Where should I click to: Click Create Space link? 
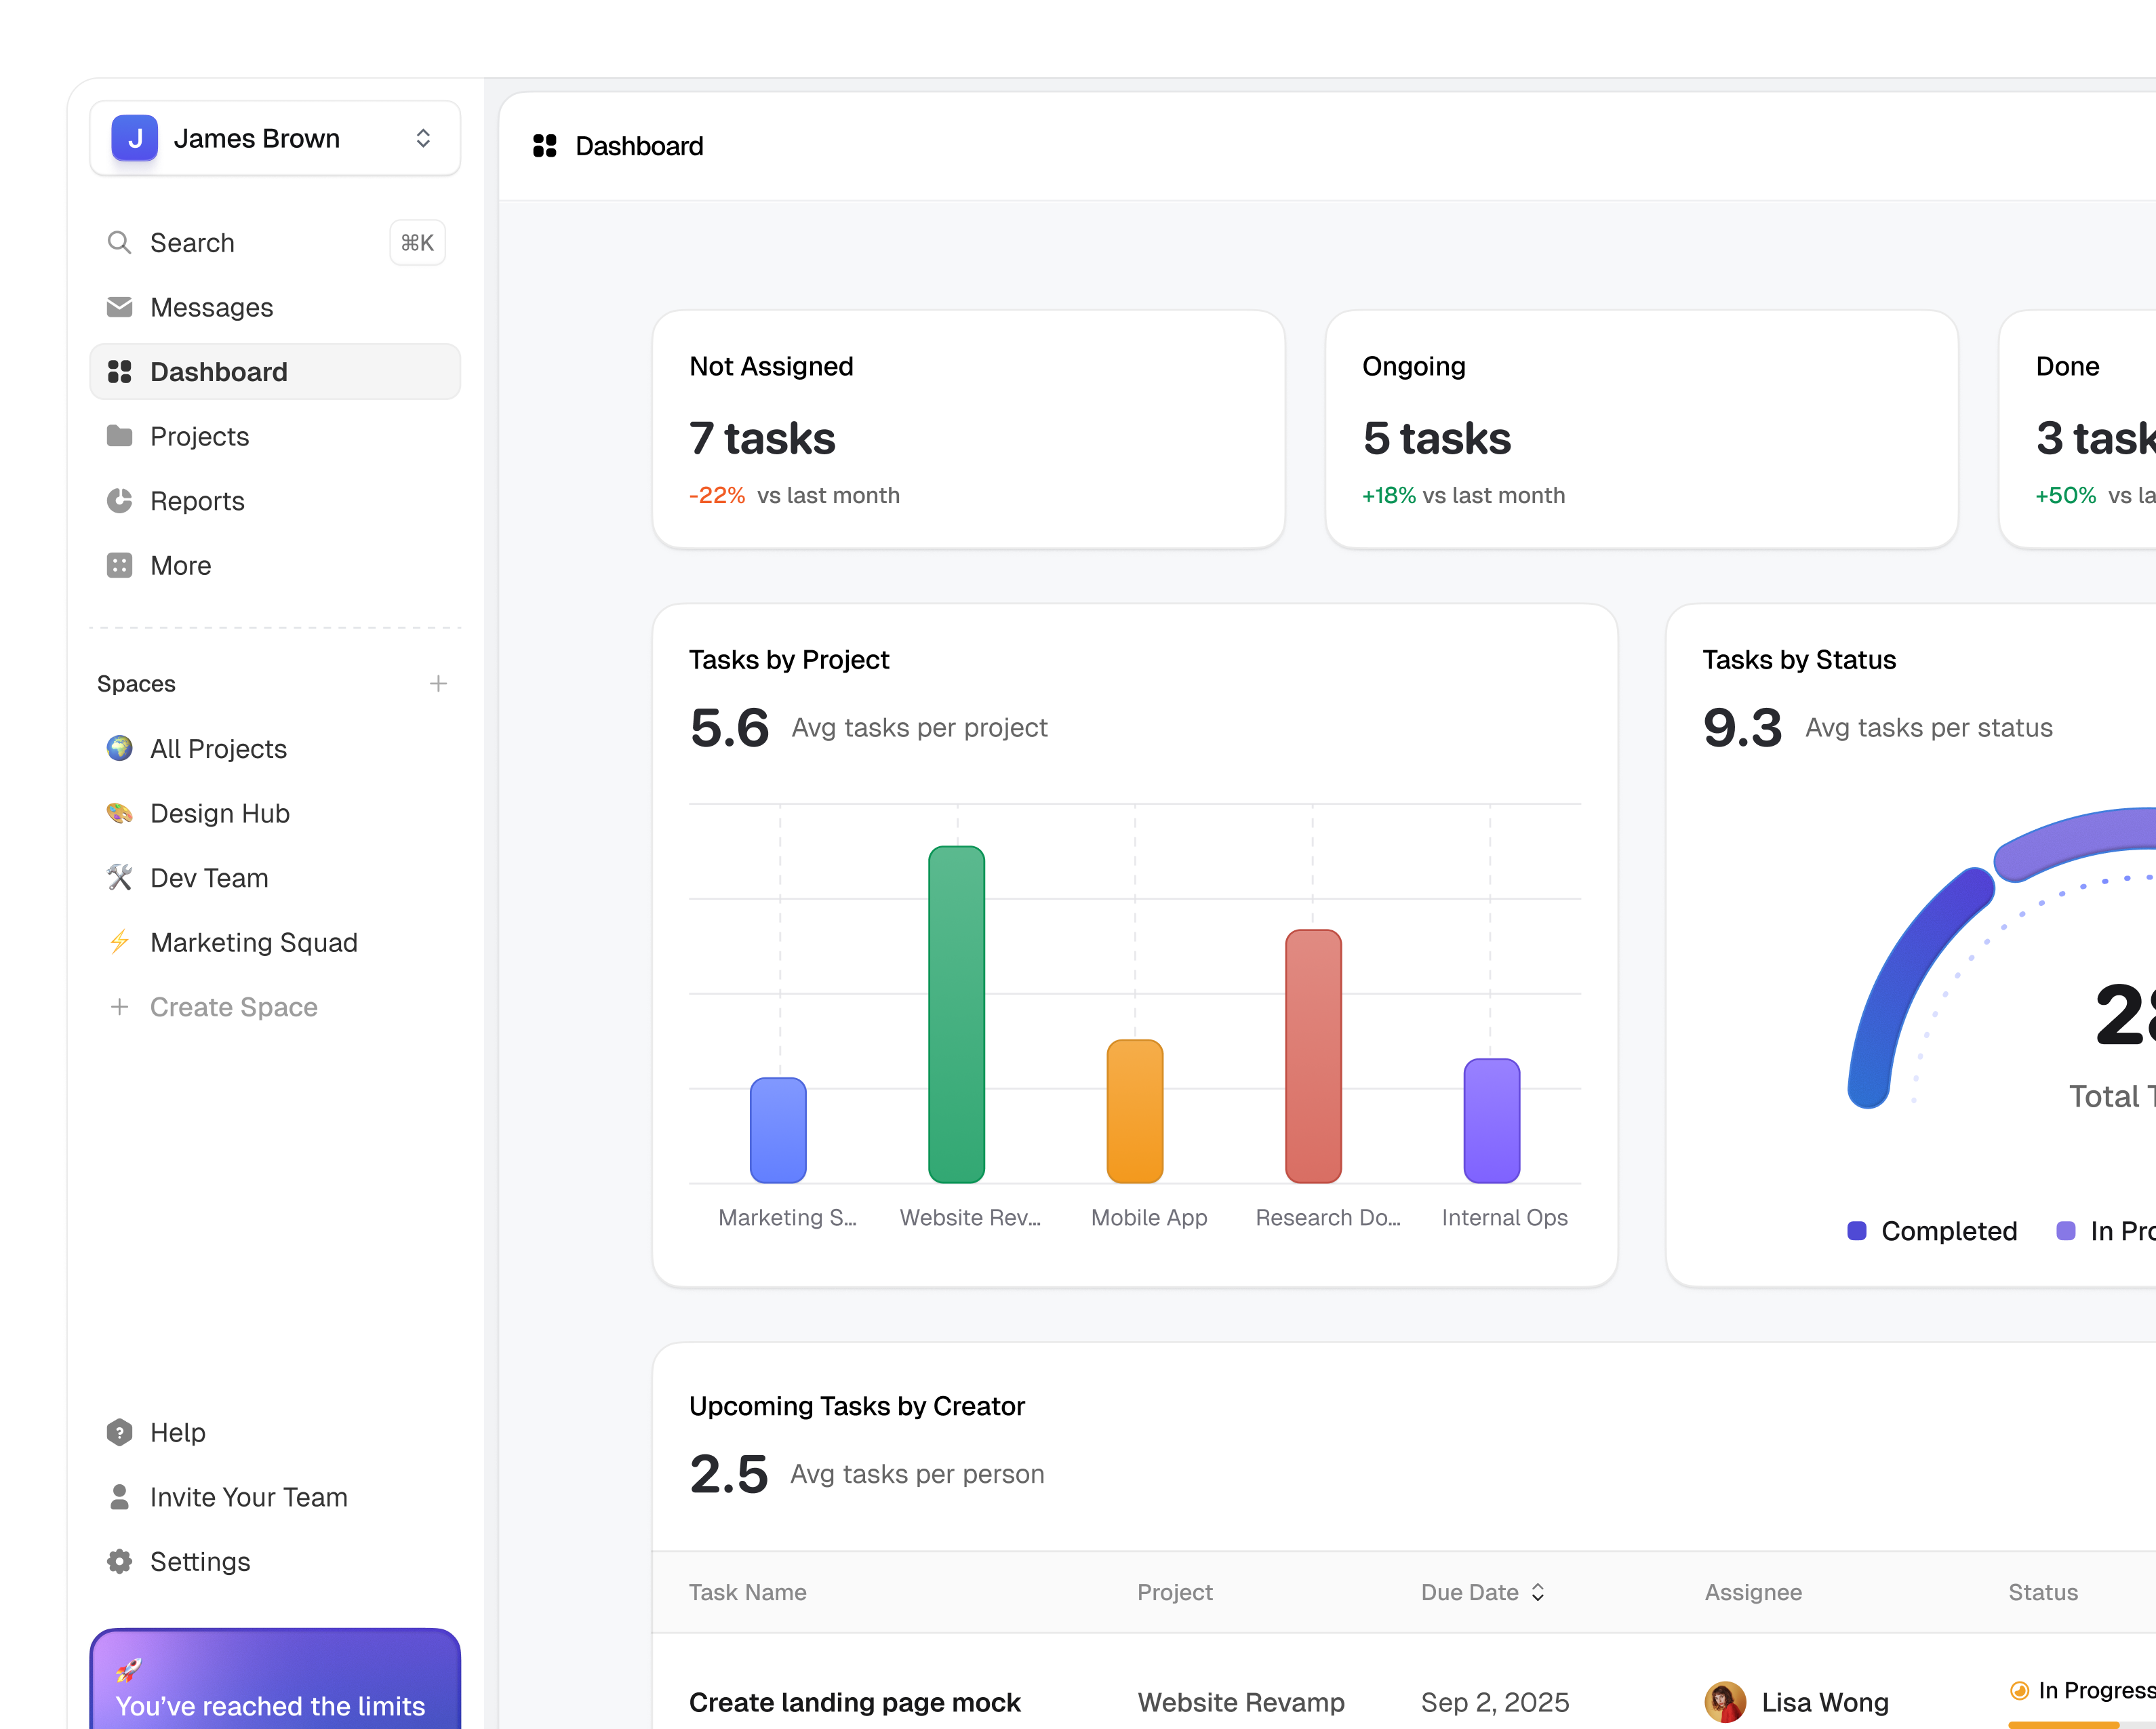tap(233, 1007)
